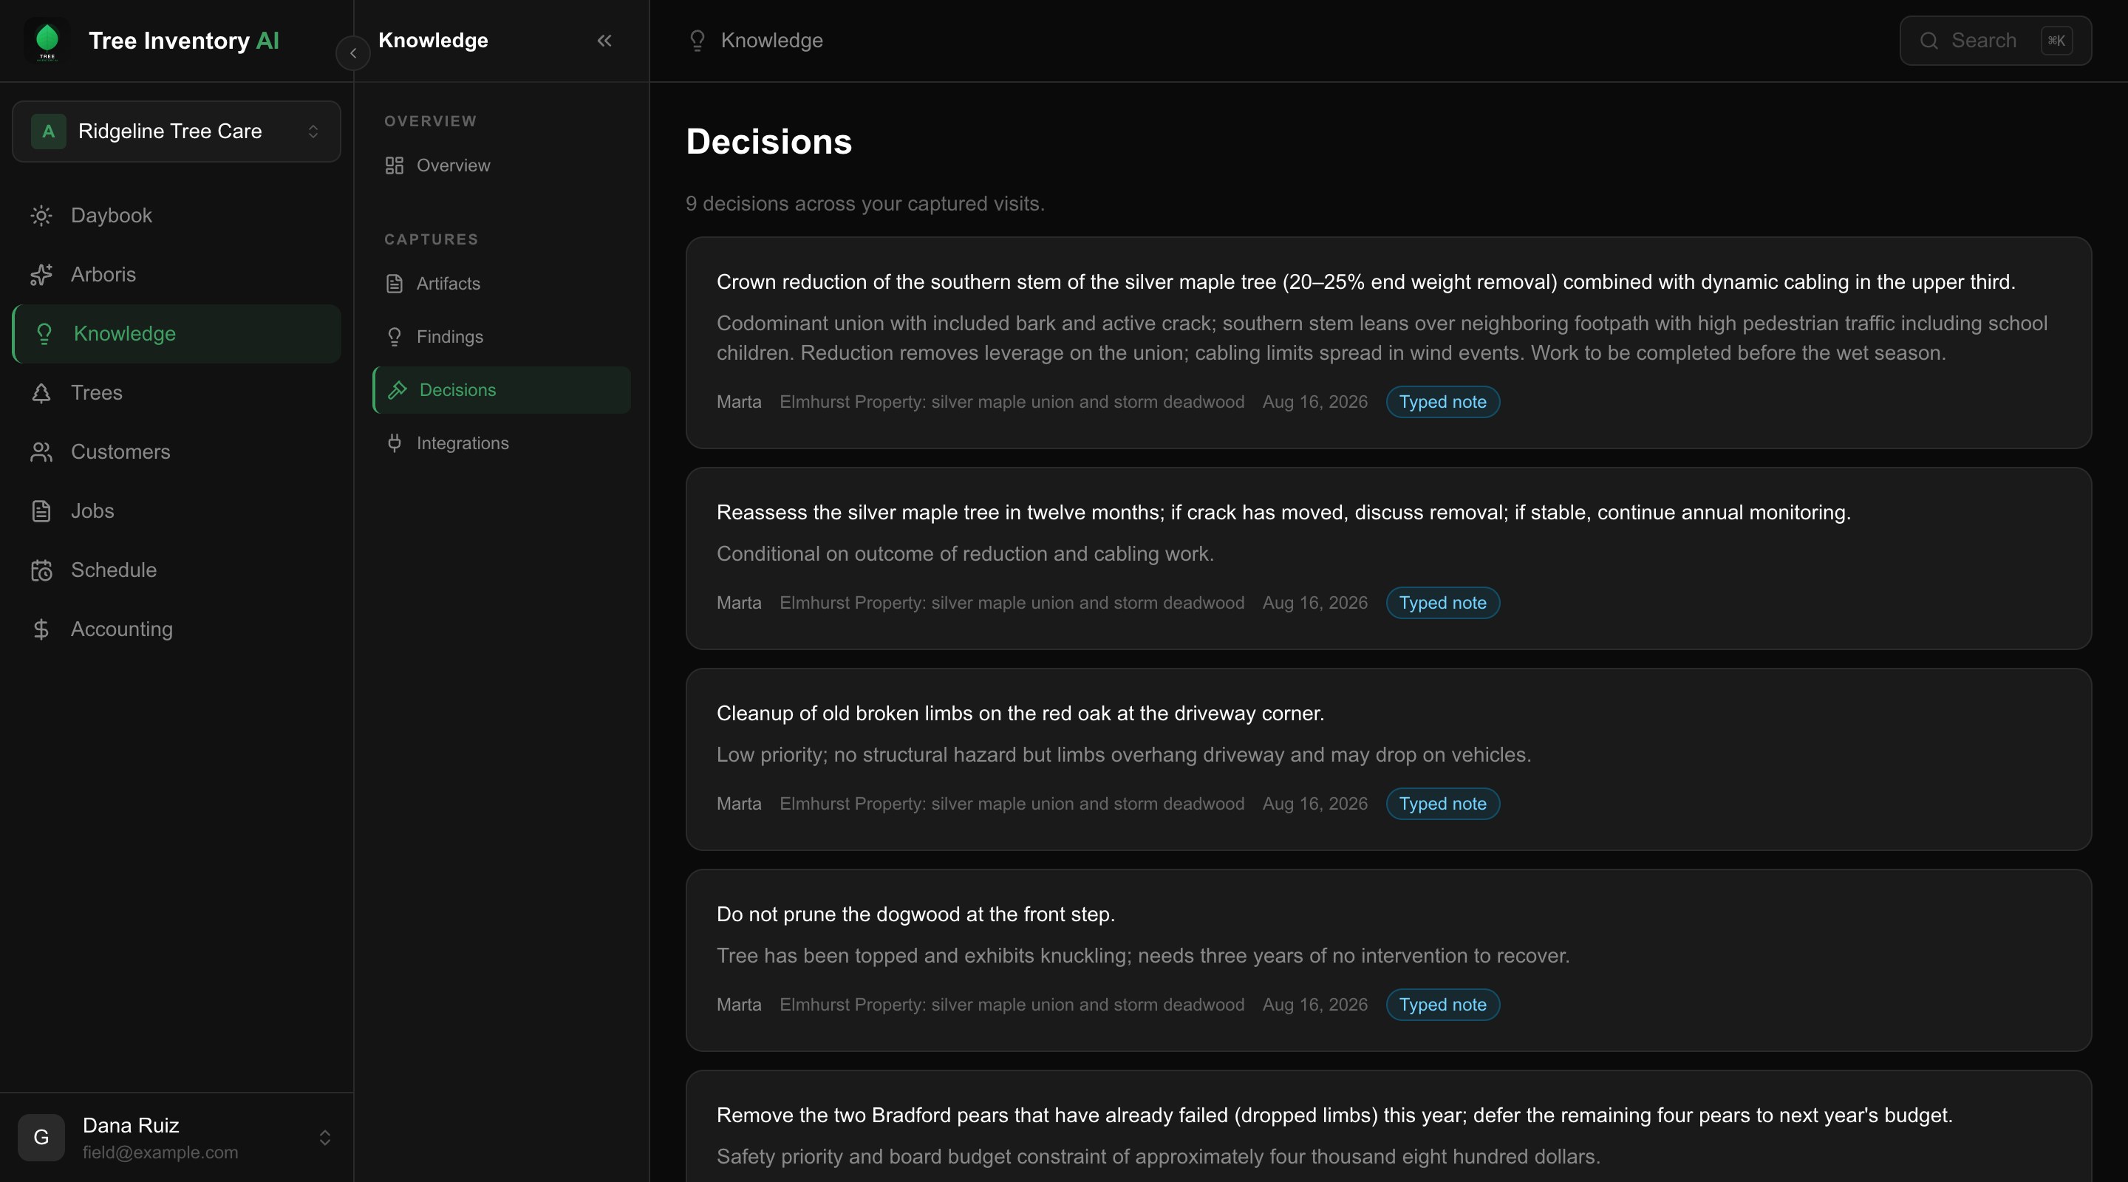This screenshot has height=1182, width=2128.
Task: Click Typed note badge on the dogwood card
Action: (1442, 1005)
